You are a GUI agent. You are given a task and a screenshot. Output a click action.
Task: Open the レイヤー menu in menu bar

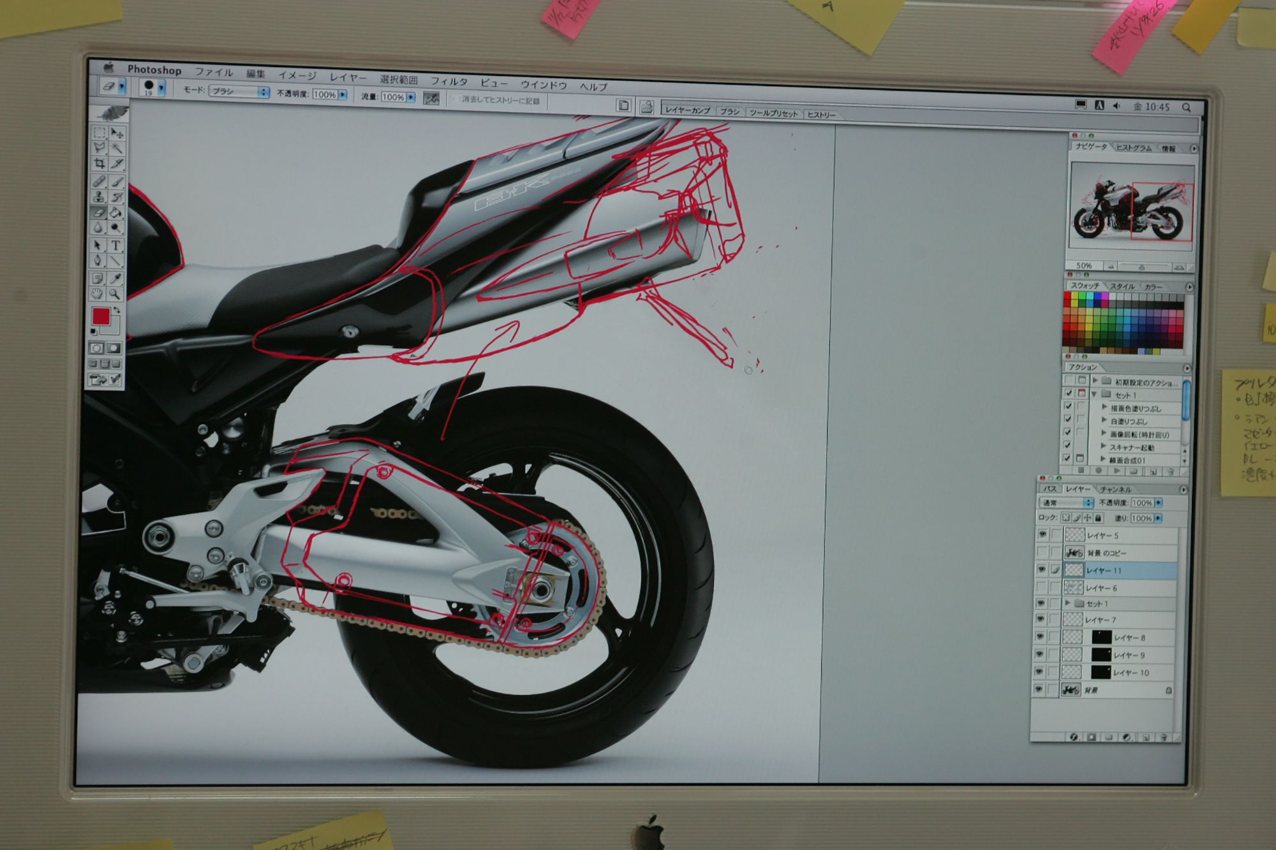[348, 77]
